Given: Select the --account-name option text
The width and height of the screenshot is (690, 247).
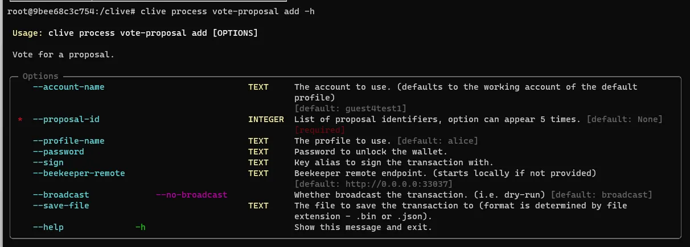Looking at the screenshot, I should coord(69,87).
